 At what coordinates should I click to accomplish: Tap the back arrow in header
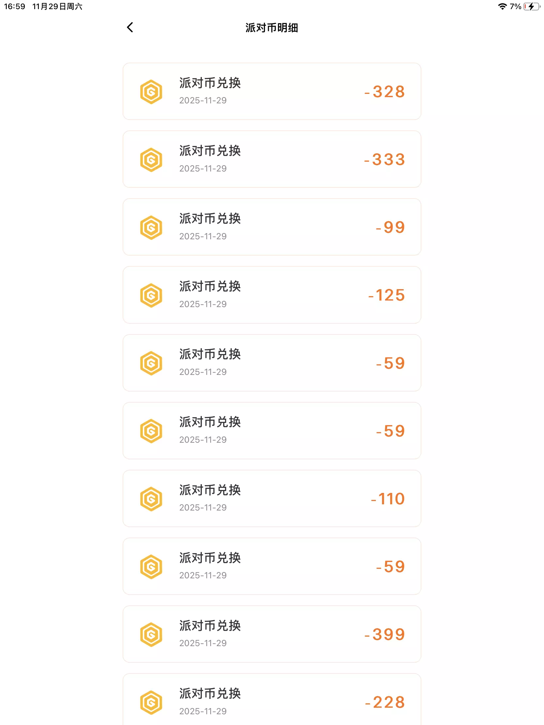point(130,27)
